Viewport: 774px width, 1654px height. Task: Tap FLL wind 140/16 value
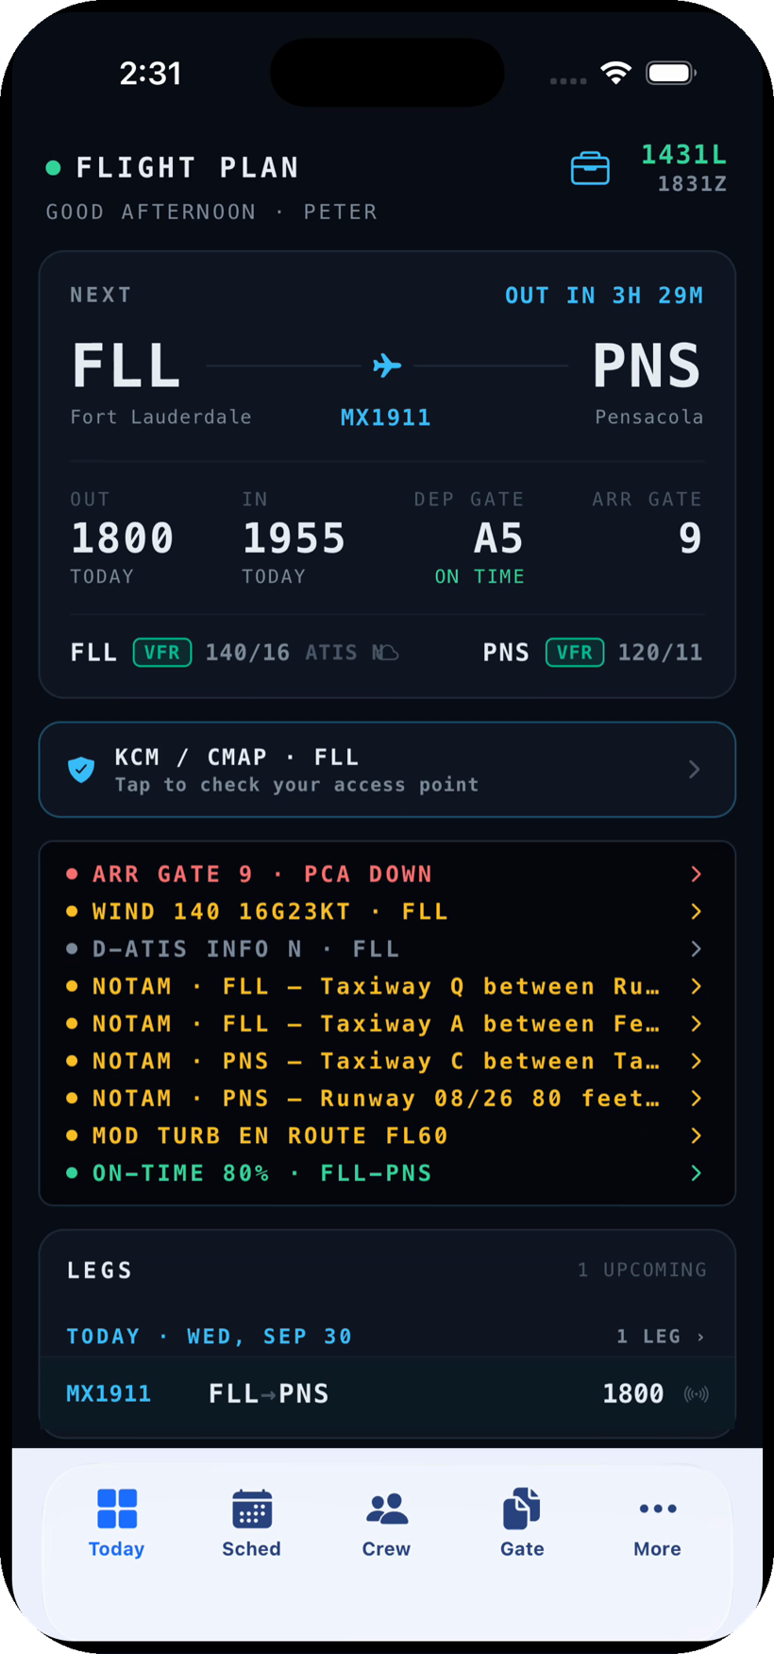pos(247,653)
